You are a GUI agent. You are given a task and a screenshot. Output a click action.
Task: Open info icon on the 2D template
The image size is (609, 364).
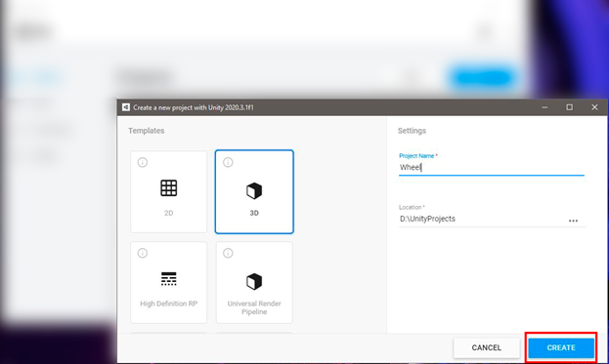[143, 162]
